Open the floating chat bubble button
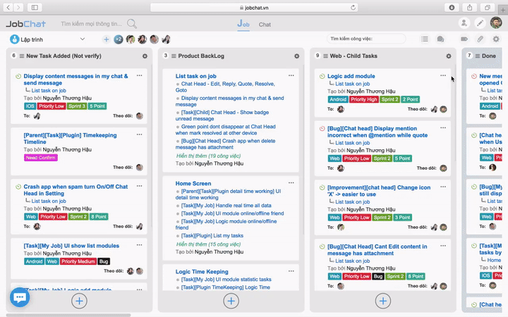 pos(20,297)
